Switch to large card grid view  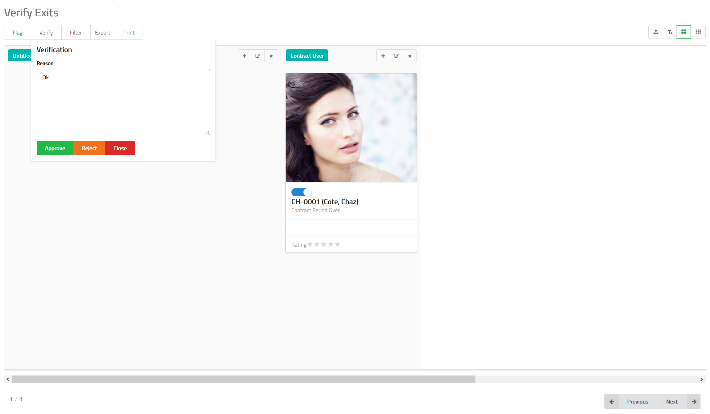tap(684, 32)
